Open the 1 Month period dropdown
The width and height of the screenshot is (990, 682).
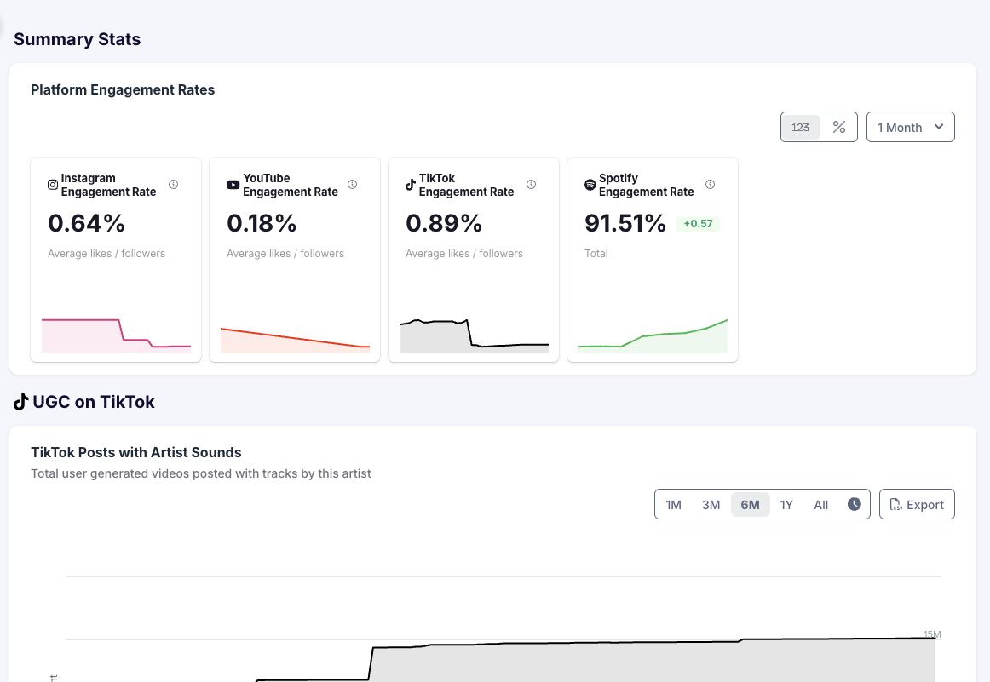[x=910, y=128]
